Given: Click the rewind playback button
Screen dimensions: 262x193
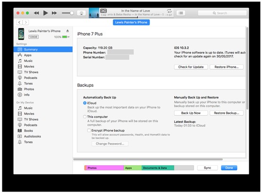Looking at the screenshot, I should [x=36, y=13].
